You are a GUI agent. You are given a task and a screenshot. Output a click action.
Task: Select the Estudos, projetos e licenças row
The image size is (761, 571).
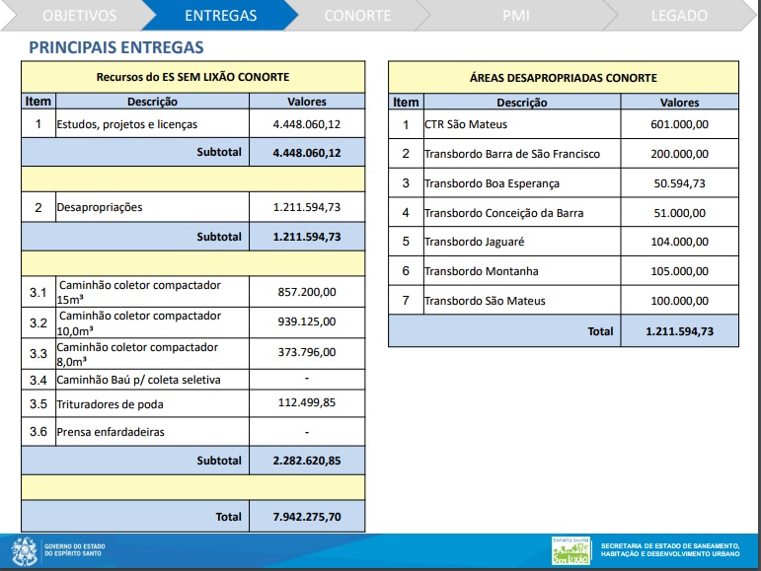[x=127, y=124]
